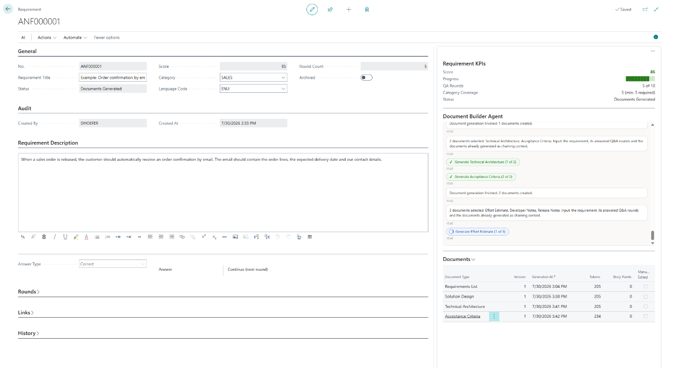The height and width of the screenshot is (368, 679).
Task: Insert a hyperlink in description editor
Action: (x=182, y=237)
